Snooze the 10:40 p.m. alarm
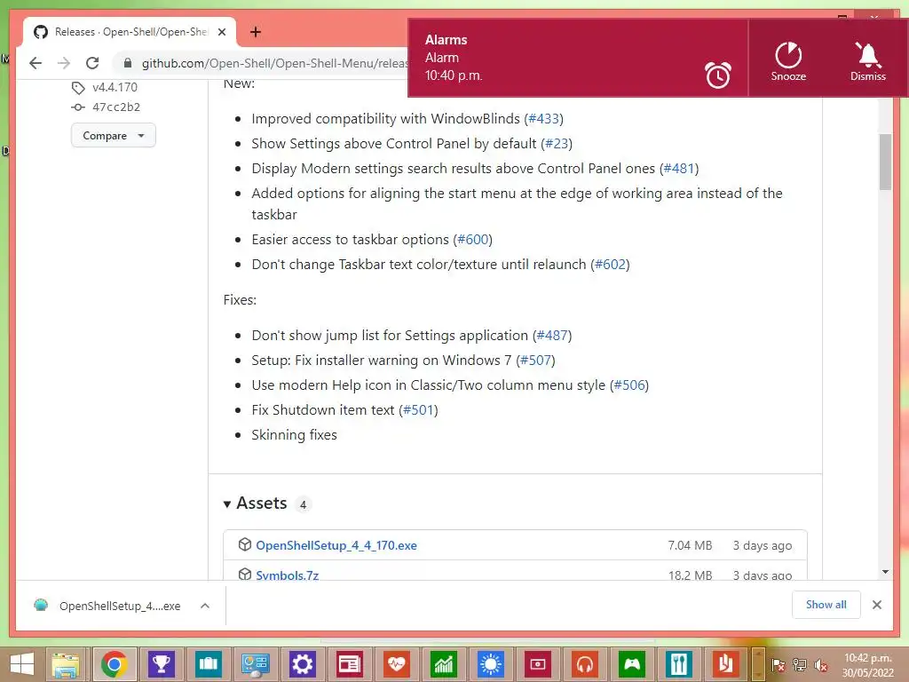909x682 pixels. click(x=788, y=61)
